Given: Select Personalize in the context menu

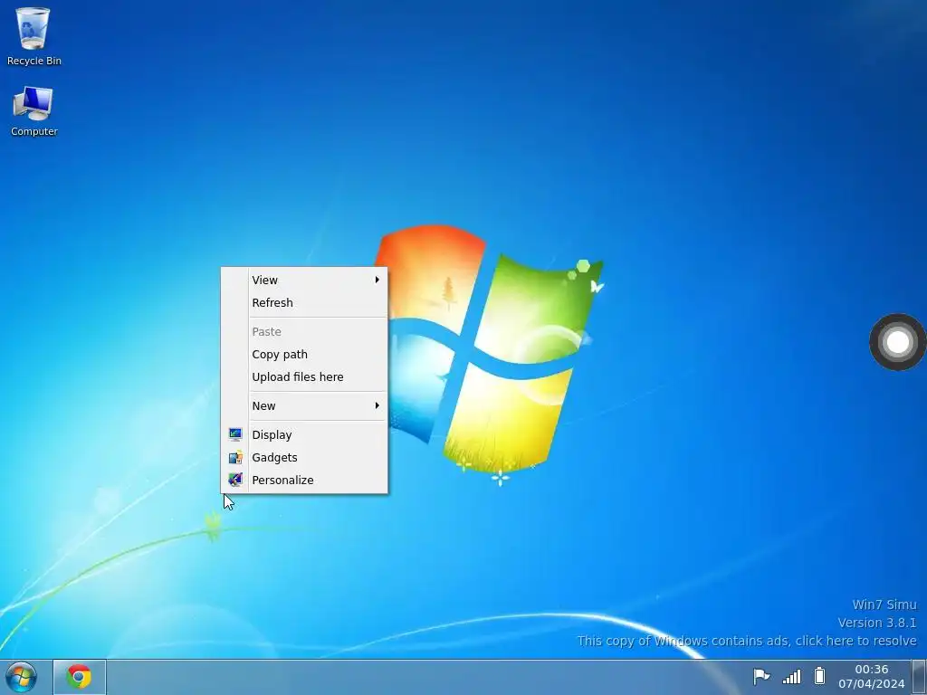Looking at the screenshot, I should pos(304,480).
